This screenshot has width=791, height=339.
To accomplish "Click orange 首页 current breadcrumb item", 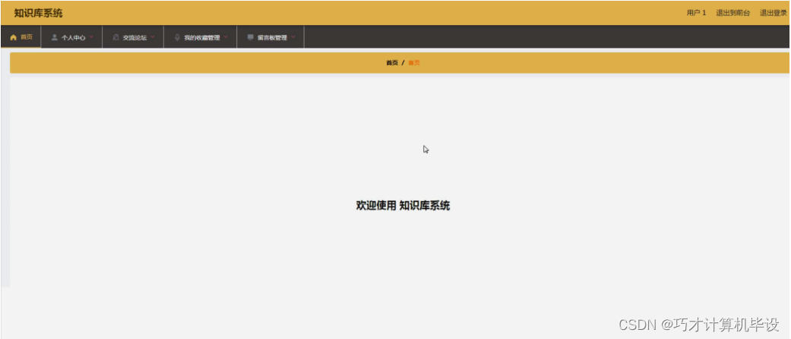I will (413, 63).
